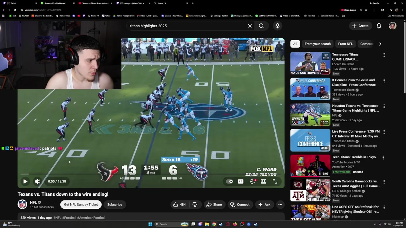Open options for It Comes Down to Focus video

(x=384, y=81)
